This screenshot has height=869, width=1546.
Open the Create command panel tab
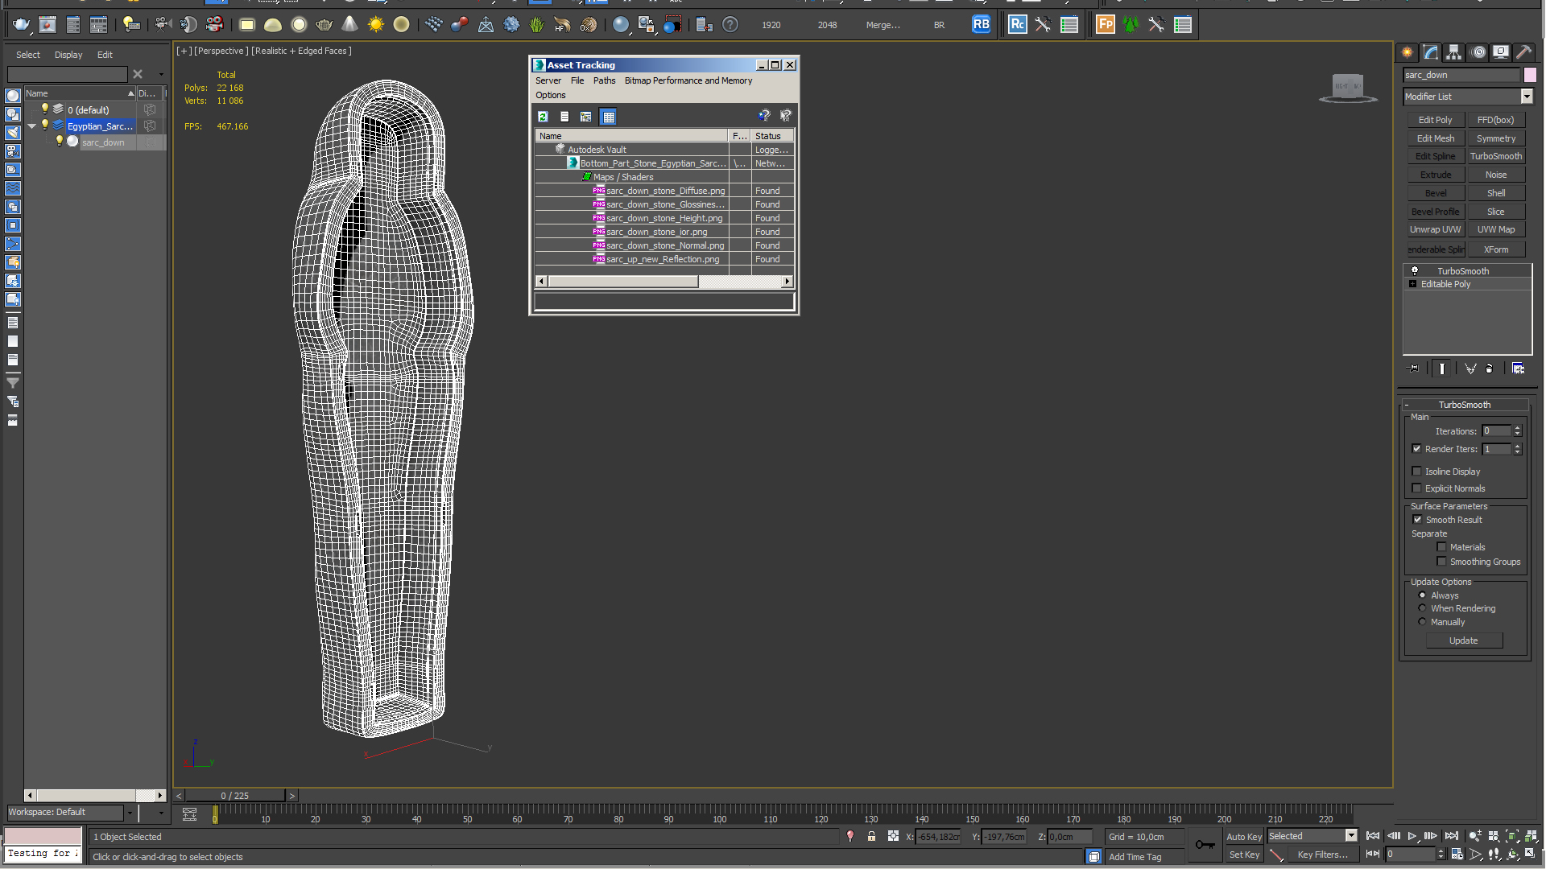(1408, 52)
